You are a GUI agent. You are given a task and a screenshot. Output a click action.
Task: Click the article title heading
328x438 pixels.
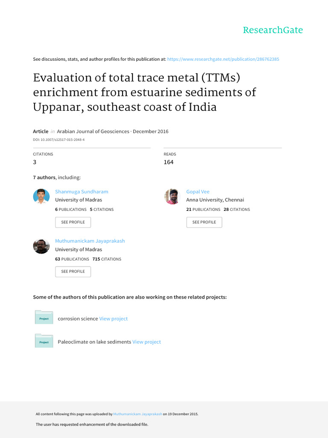click(x=145, y=92)
